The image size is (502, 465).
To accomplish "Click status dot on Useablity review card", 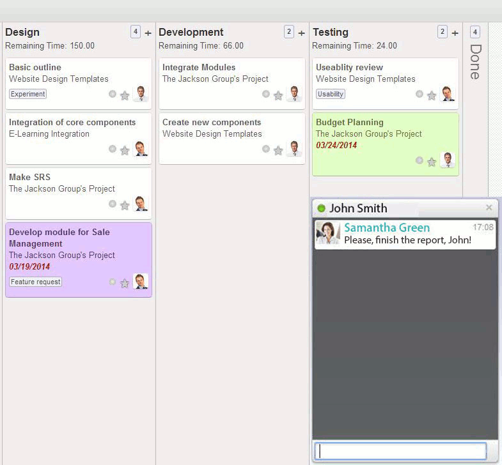I will (420, 94).
